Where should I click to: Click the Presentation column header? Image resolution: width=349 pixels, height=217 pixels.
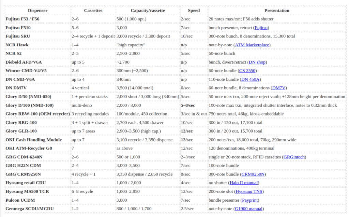(277, 11)
